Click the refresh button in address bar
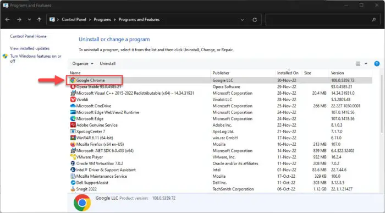 255,20
